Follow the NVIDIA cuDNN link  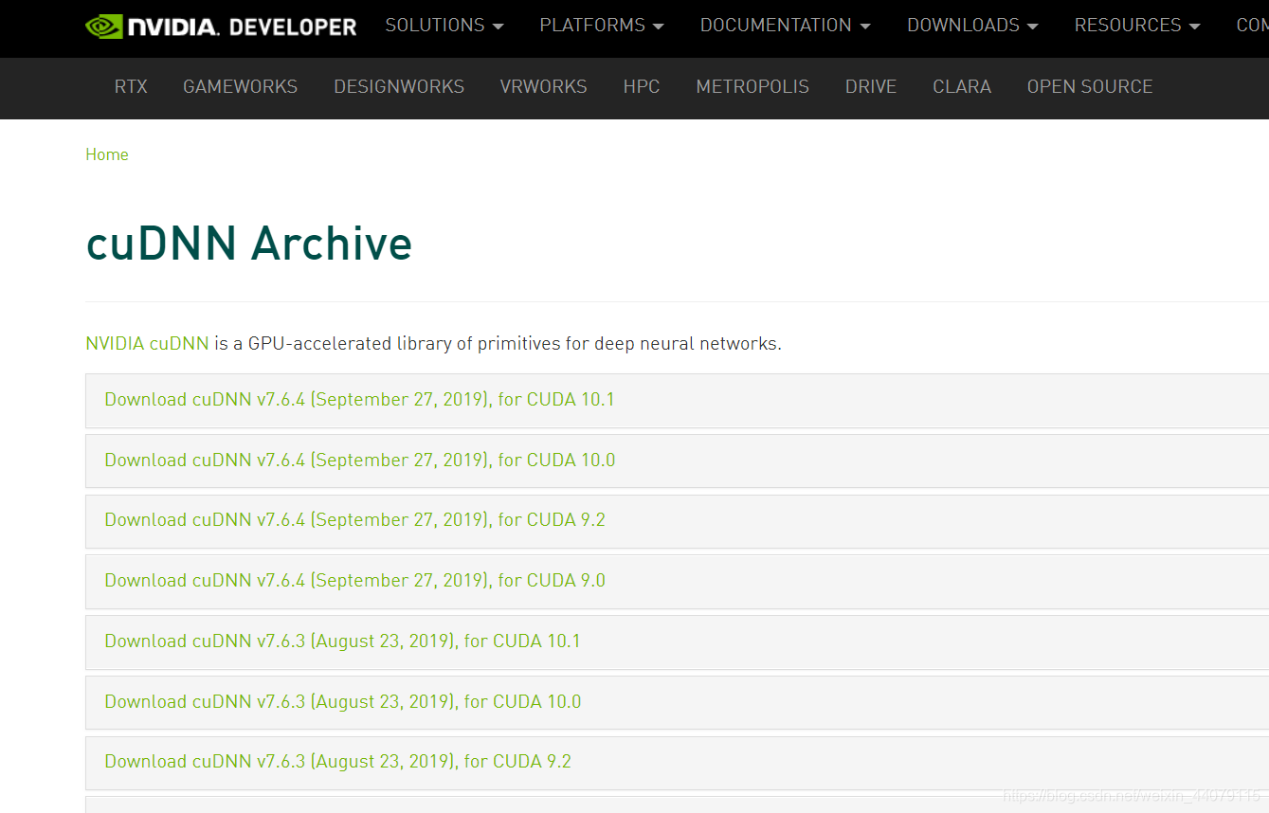147,343
